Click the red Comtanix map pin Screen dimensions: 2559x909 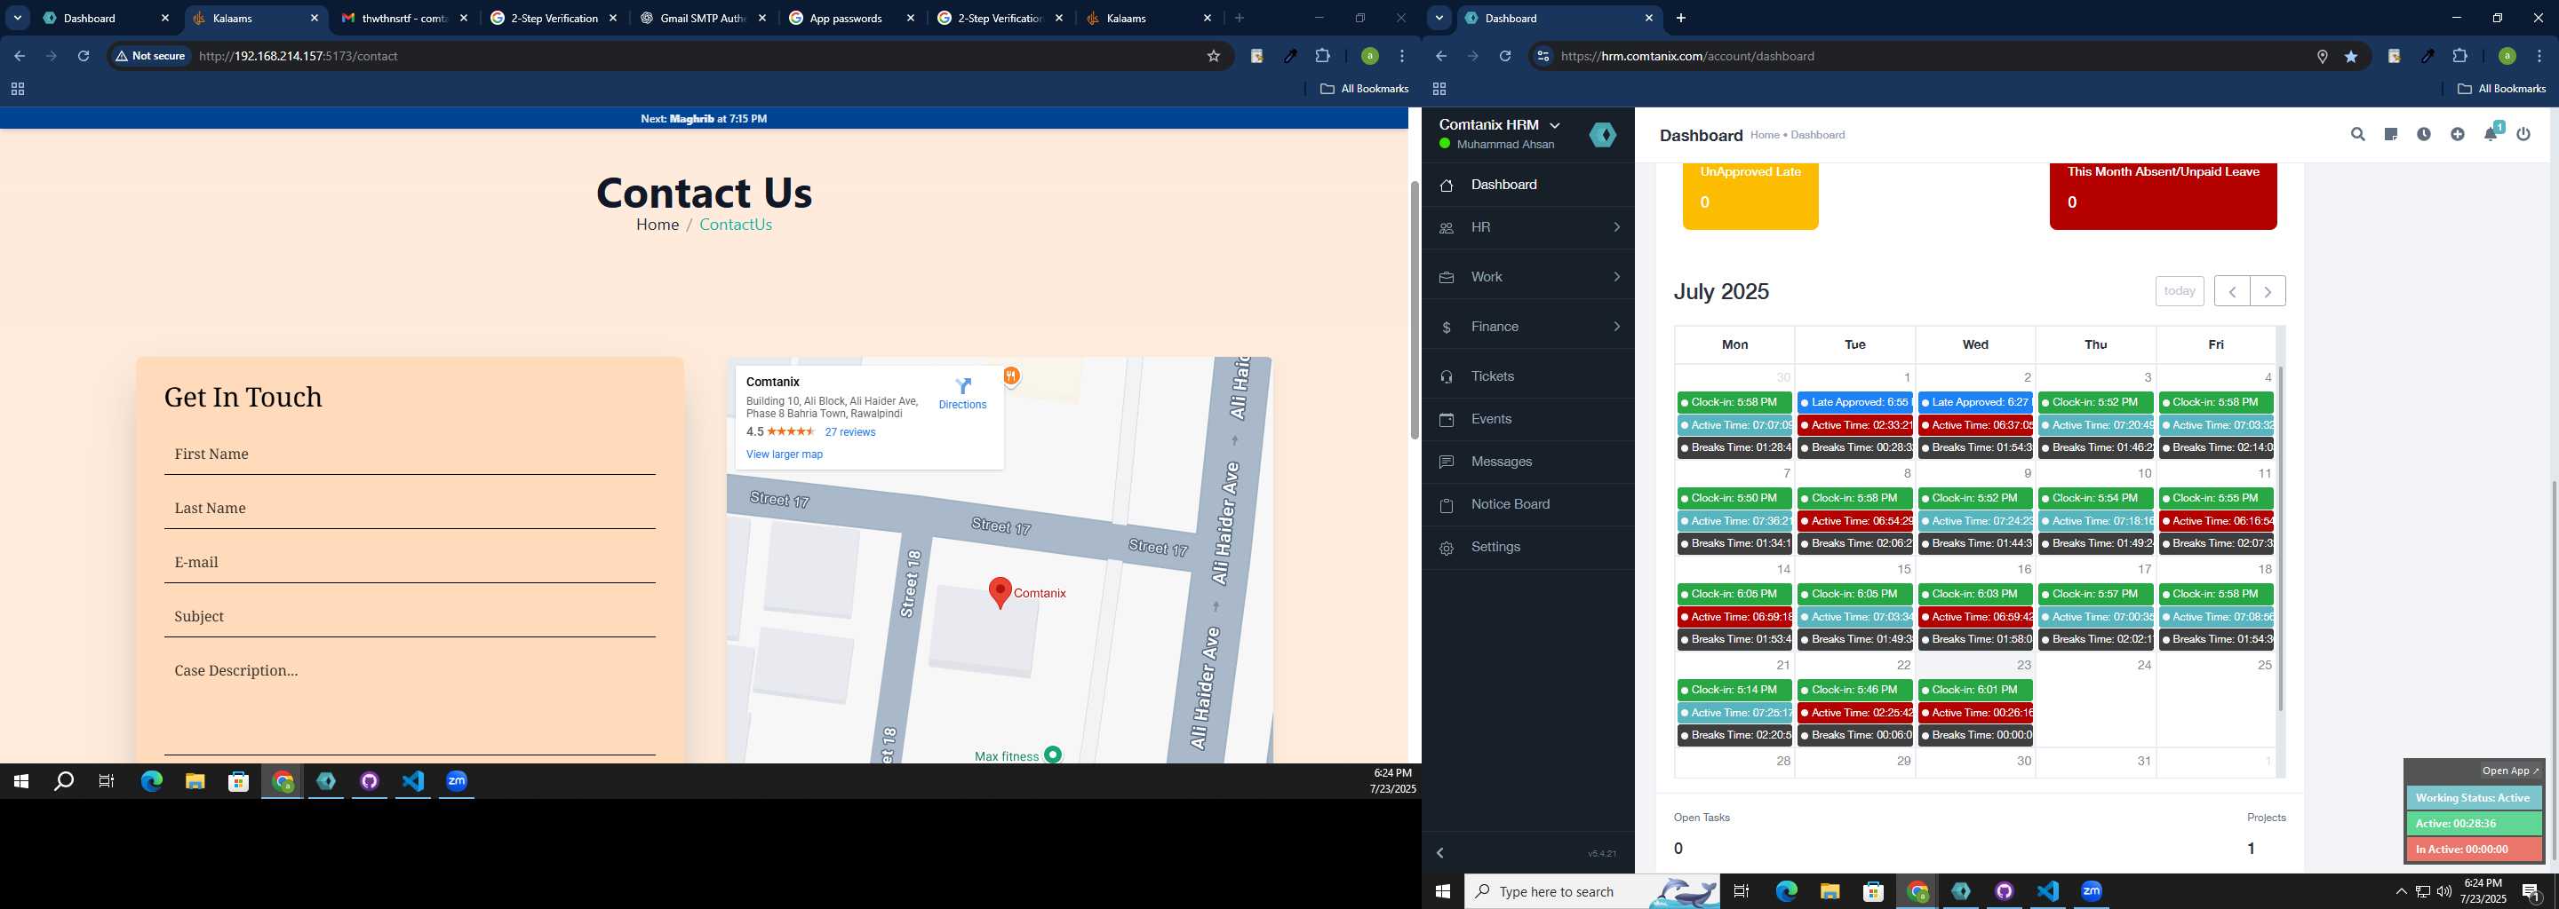pos(1000,592)
